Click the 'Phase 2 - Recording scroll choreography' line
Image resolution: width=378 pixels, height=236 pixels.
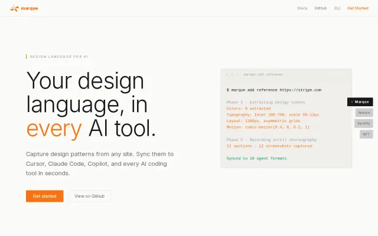(272, 140)
